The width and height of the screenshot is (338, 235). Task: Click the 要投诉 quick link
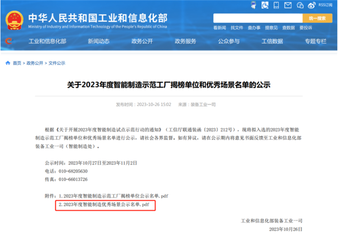(x=306, y=28)
